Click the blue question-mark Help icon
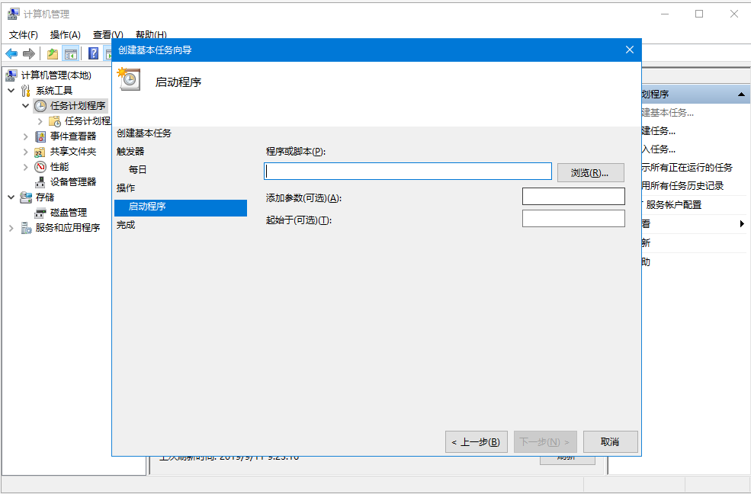 pyautogui.click(x=92, y=53)
